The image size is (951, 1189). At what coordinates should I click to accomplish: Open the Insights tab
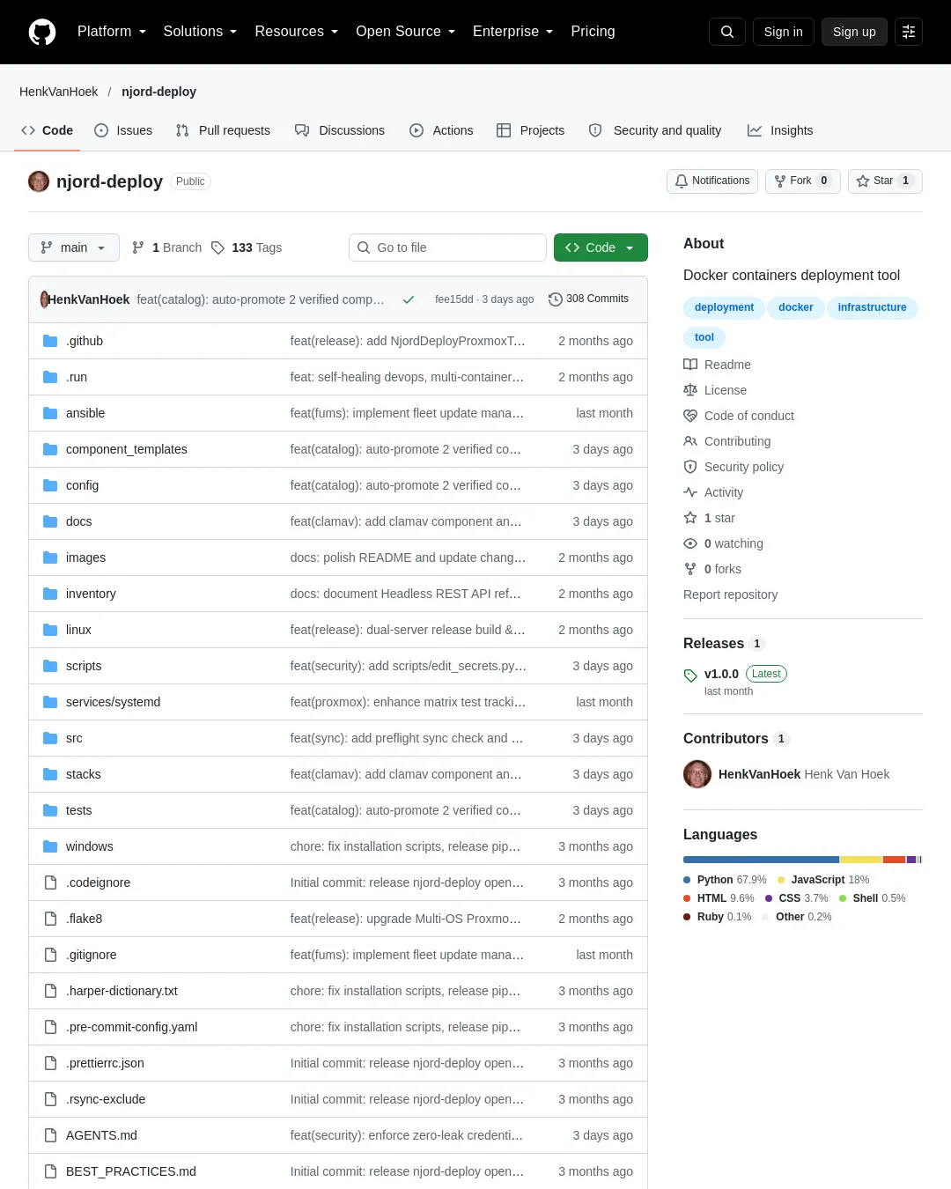pos(780,130)
